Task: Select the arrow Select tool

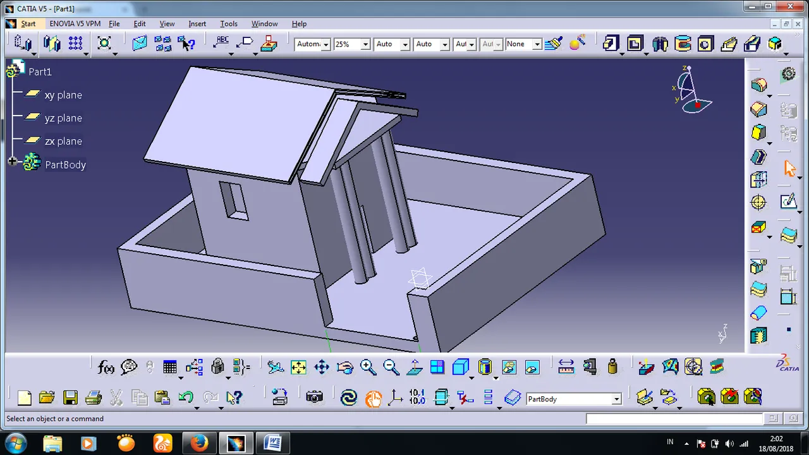Action: [789, 169]
